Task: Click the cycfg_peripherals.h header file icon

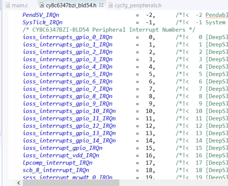Action: tap(111, 6)
